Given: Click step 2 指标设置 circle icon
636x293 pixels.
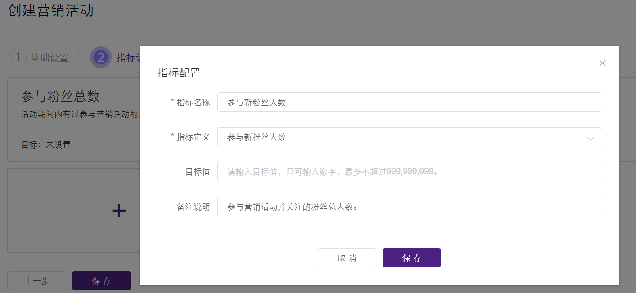Looking at the screenshot, I should (101, 57).
